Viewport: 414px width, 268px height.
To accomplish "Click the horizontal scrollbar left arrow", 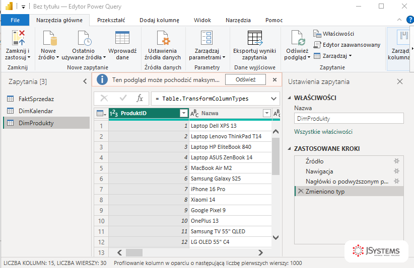I will 119,253.
